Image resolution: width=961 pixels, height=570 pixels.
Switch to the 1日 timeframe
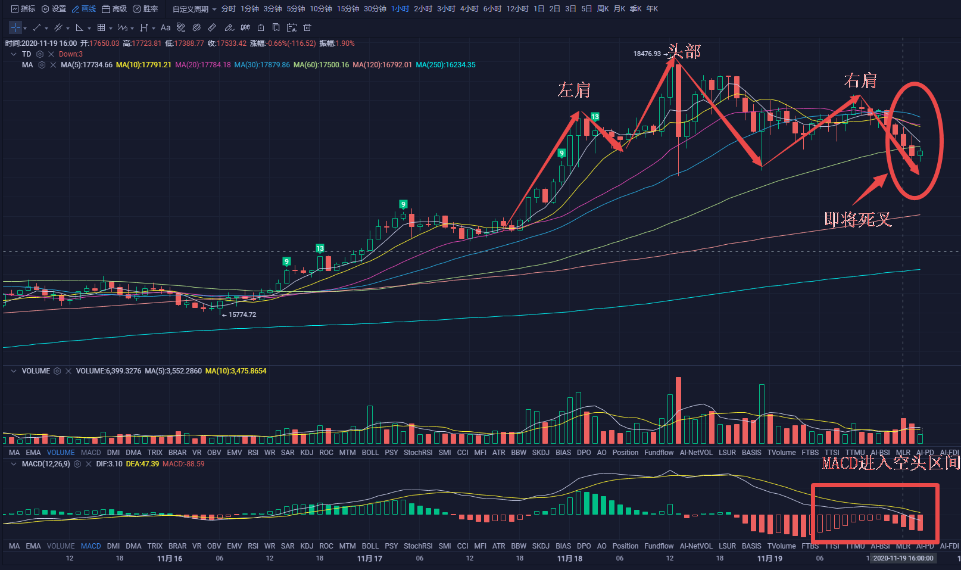[539, 9]
